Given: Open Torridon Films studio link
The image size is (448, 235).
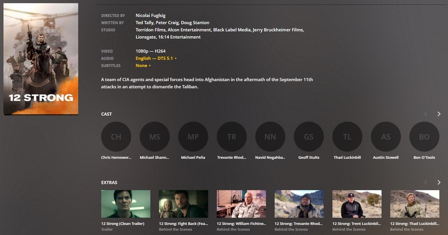Looking at the screenshot, I should [150, 30].
